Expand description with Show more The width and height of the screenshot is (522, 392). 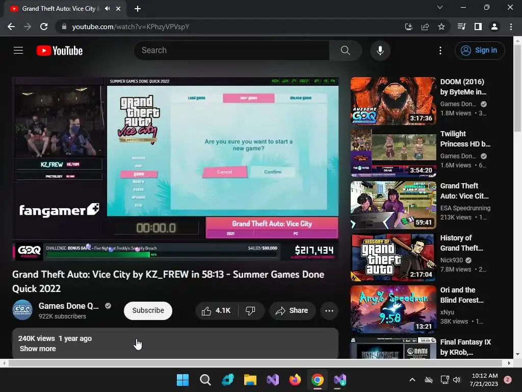tap(38, 349)
